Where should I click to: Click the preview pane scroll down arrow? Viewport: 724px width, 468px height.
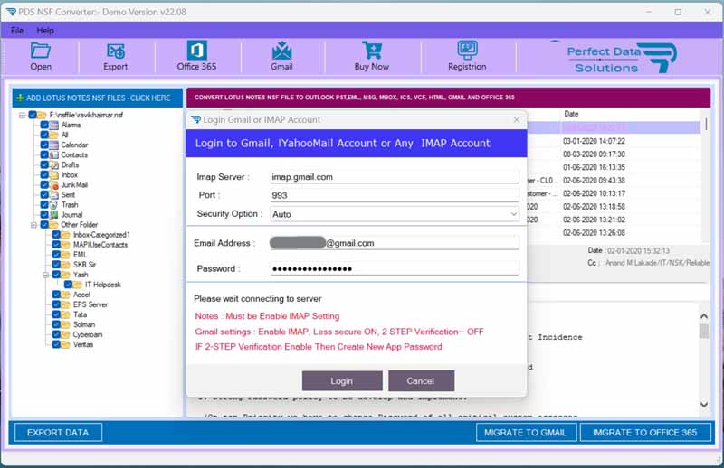point(704,405)
